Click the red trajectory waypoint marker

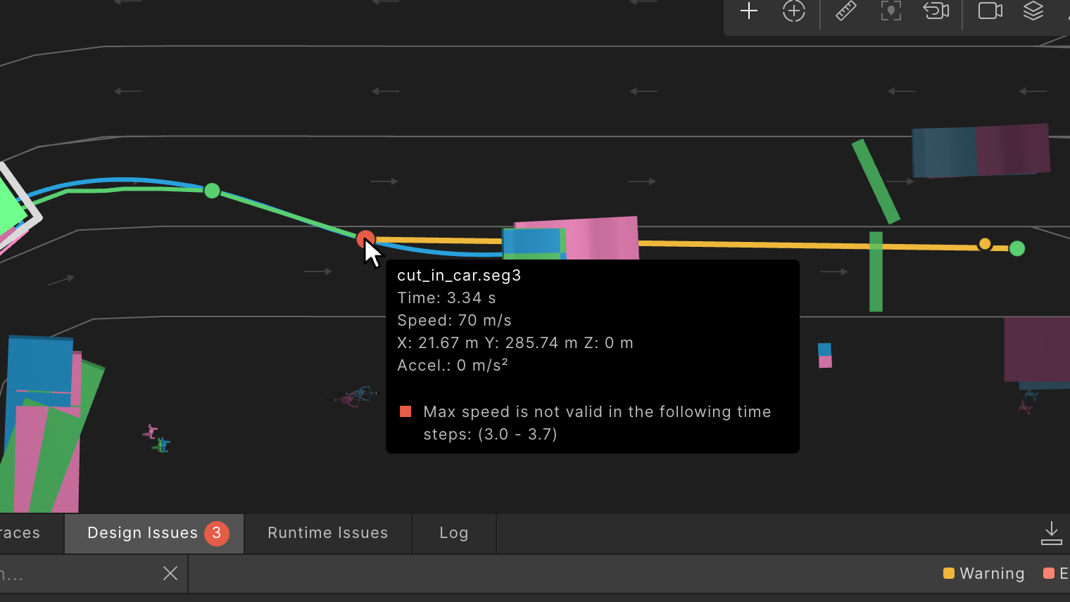tap(365, 239)
